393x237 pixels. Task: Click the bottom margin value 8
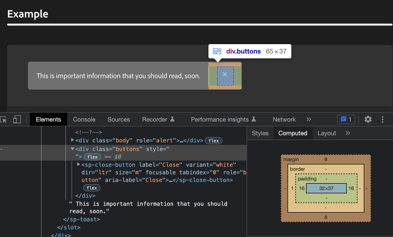(326, 217)
